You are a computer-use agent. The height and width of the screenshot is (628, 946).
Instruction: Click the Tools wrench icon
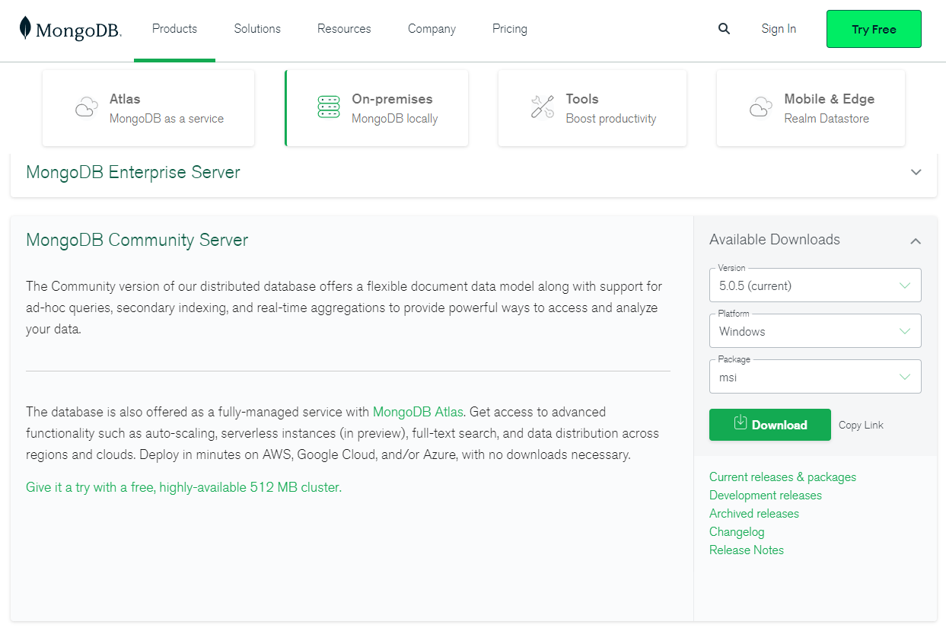543,107
